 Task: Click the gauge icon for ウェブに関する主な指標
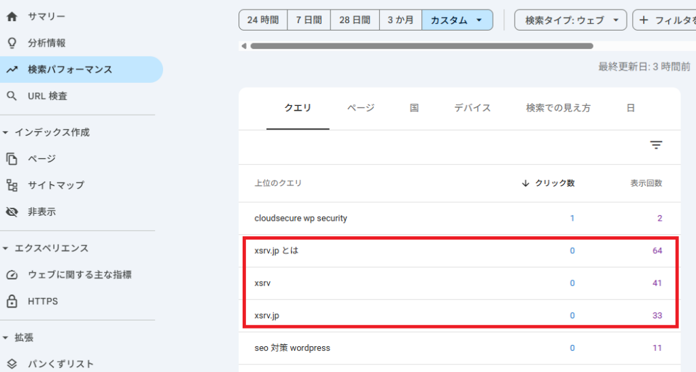coord(12,275)
